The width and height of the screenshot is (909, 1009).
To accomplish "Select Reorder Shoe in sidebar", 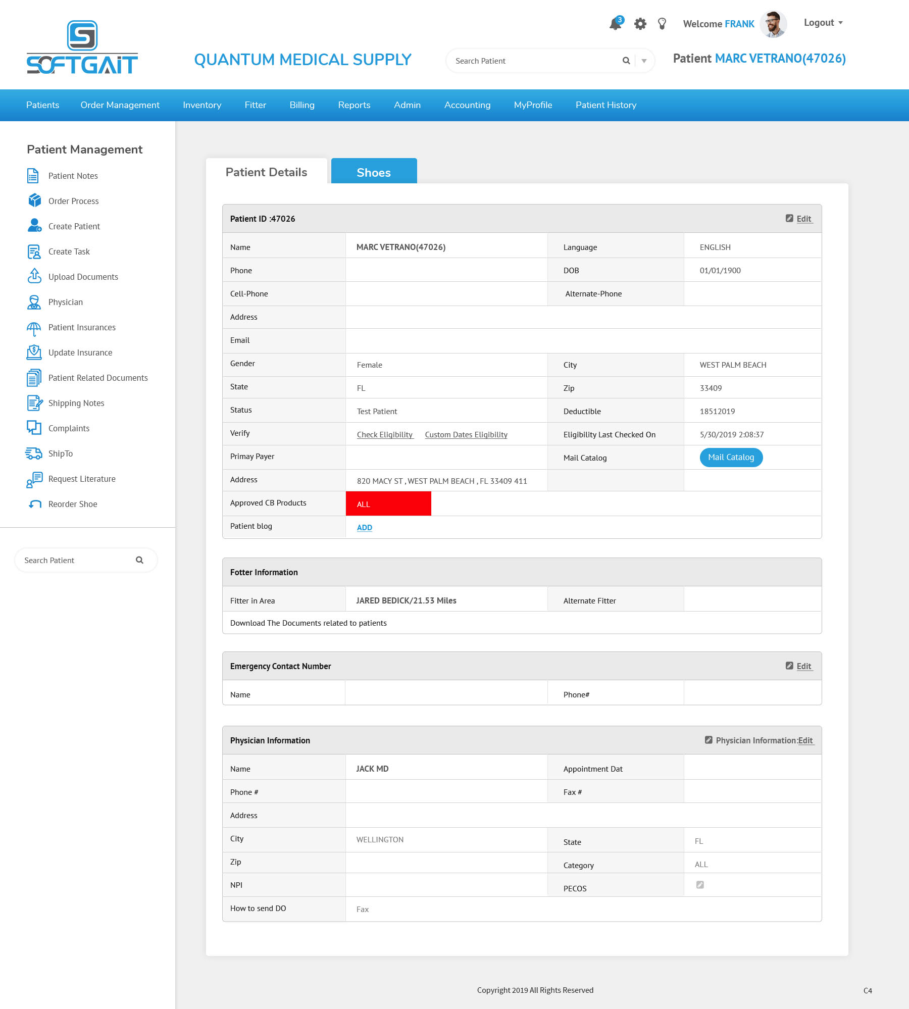I will 73,504.
